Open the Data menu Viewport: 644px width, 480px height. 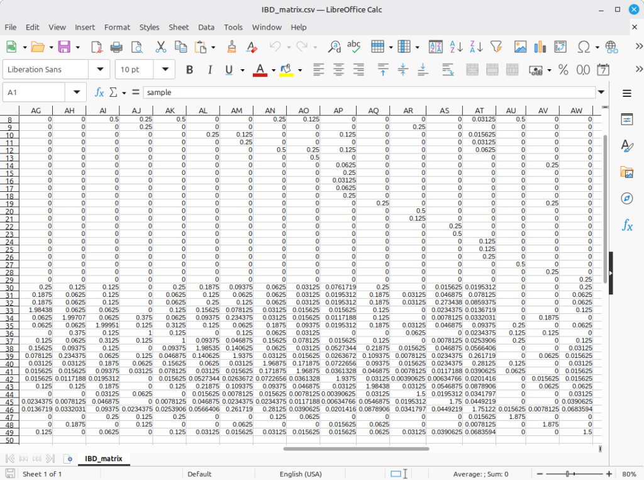tap(206, 27)
